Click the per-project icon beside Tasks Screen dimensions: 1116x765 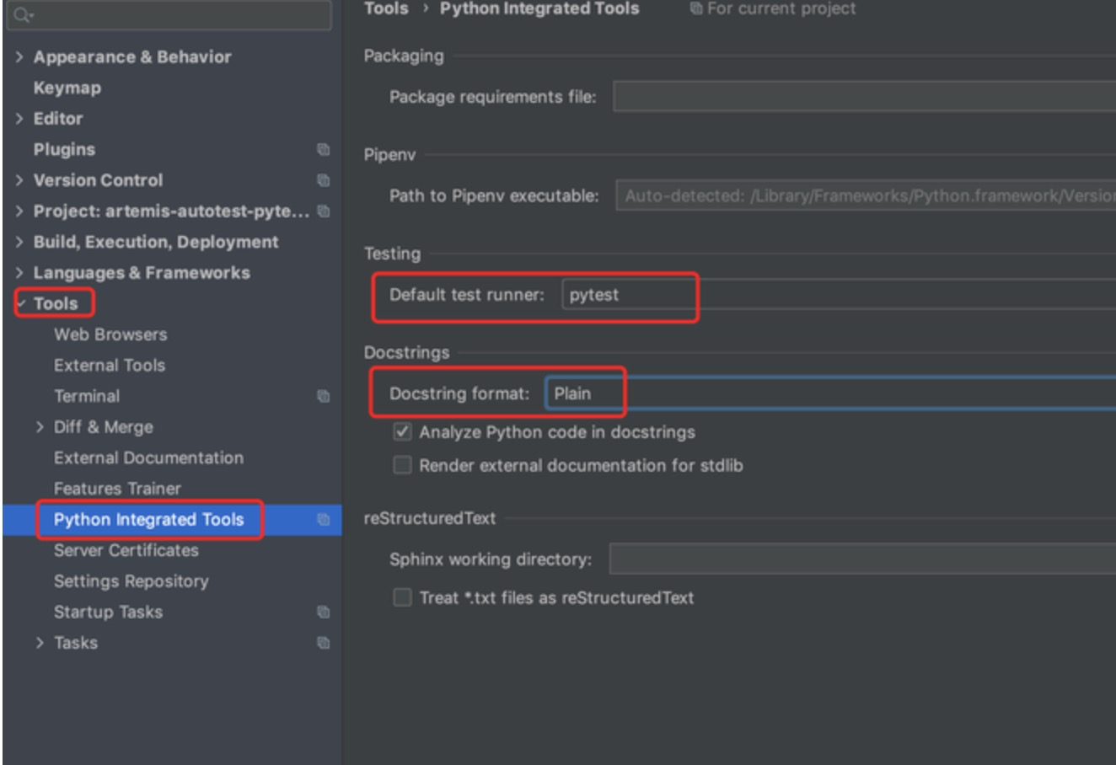coord(323,643)
